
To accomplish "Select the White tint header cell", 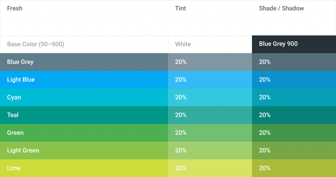I will click(x=210, y=44).
